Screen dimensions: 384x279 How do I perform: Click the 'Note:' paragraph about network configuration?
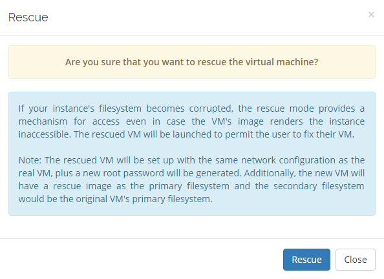[191, 180]
